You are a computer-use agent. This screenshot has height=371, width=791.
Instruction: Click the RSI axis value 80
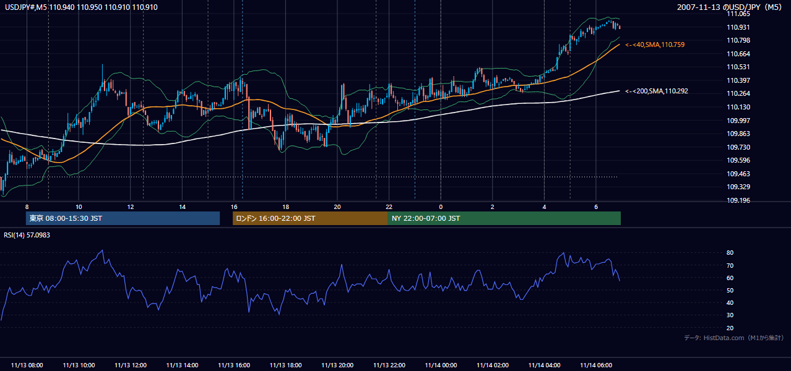pos(730,253)
